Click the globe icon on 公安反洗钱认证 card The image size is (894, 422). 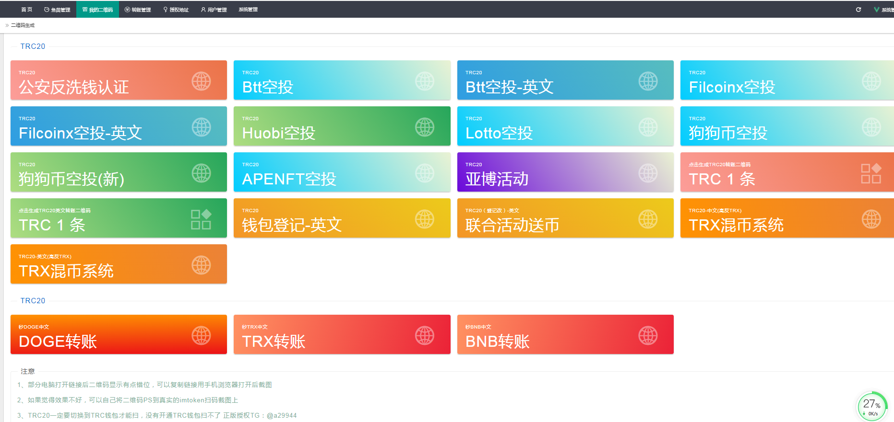pyautogui.click(x=201, y=81)
